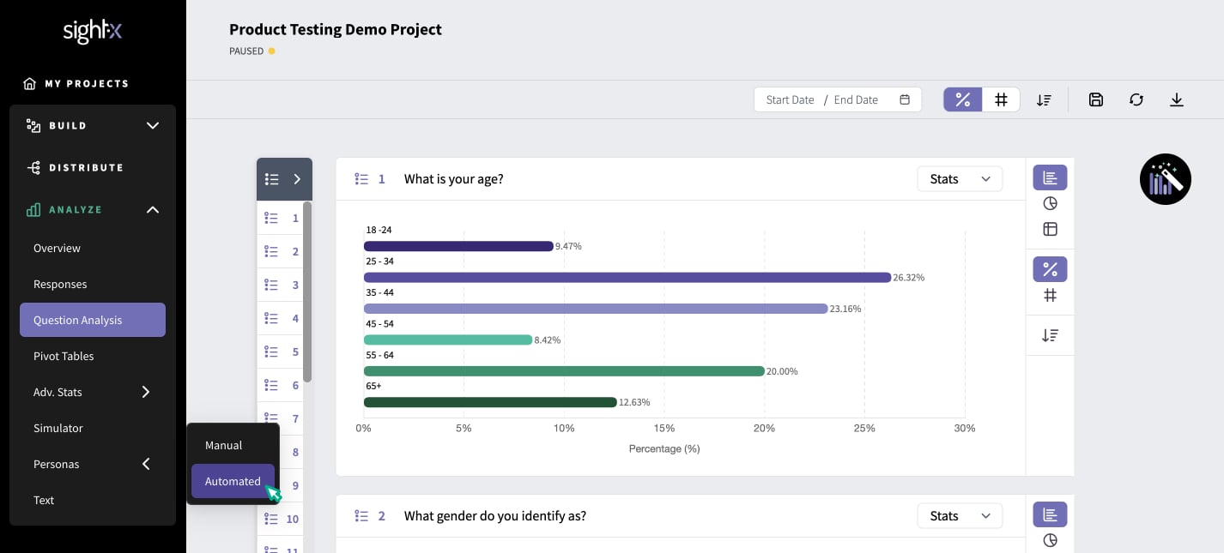This screenshot has width=1224, height=553.
Task: Select pie chart view for question 1
Action: [1050, 203]
